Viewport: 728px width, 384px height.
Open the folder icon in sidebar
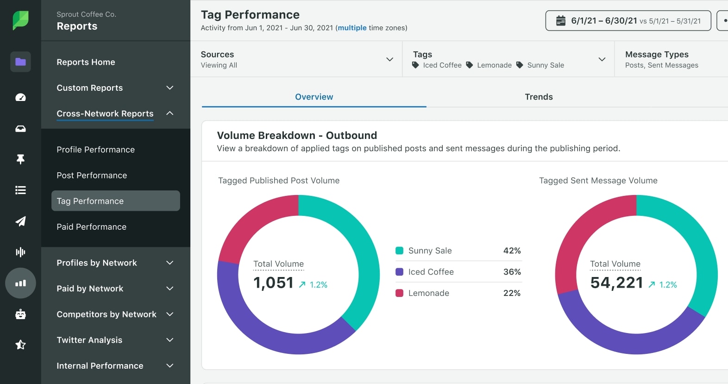[20, 62]
